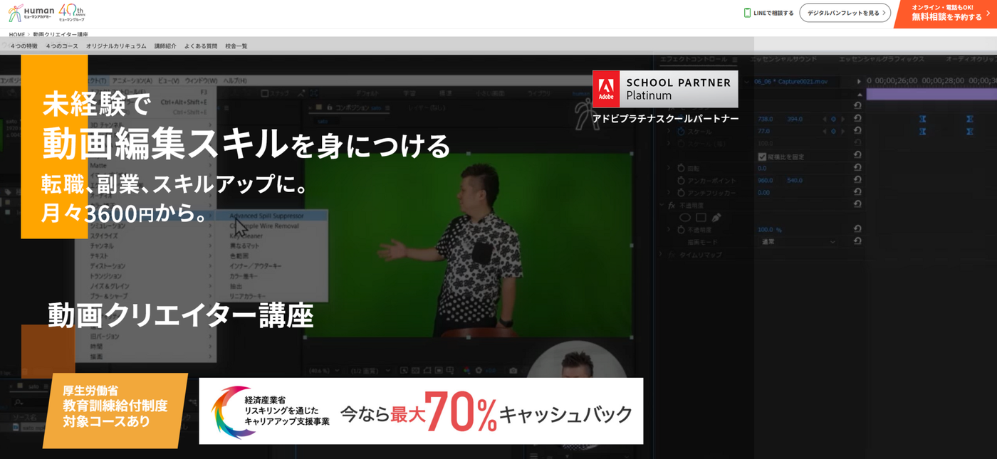
Task: Click the 動画クリエイター講座 breadcrumb text
Action: [61, 34]
